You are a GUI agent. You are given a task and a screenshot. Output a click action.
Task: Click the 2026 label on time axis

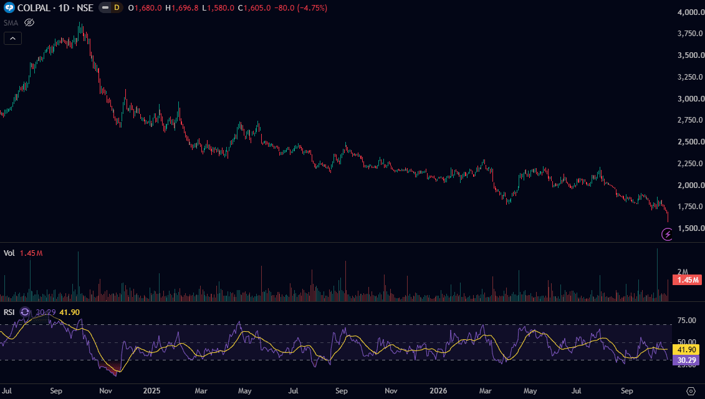[438, 391]
